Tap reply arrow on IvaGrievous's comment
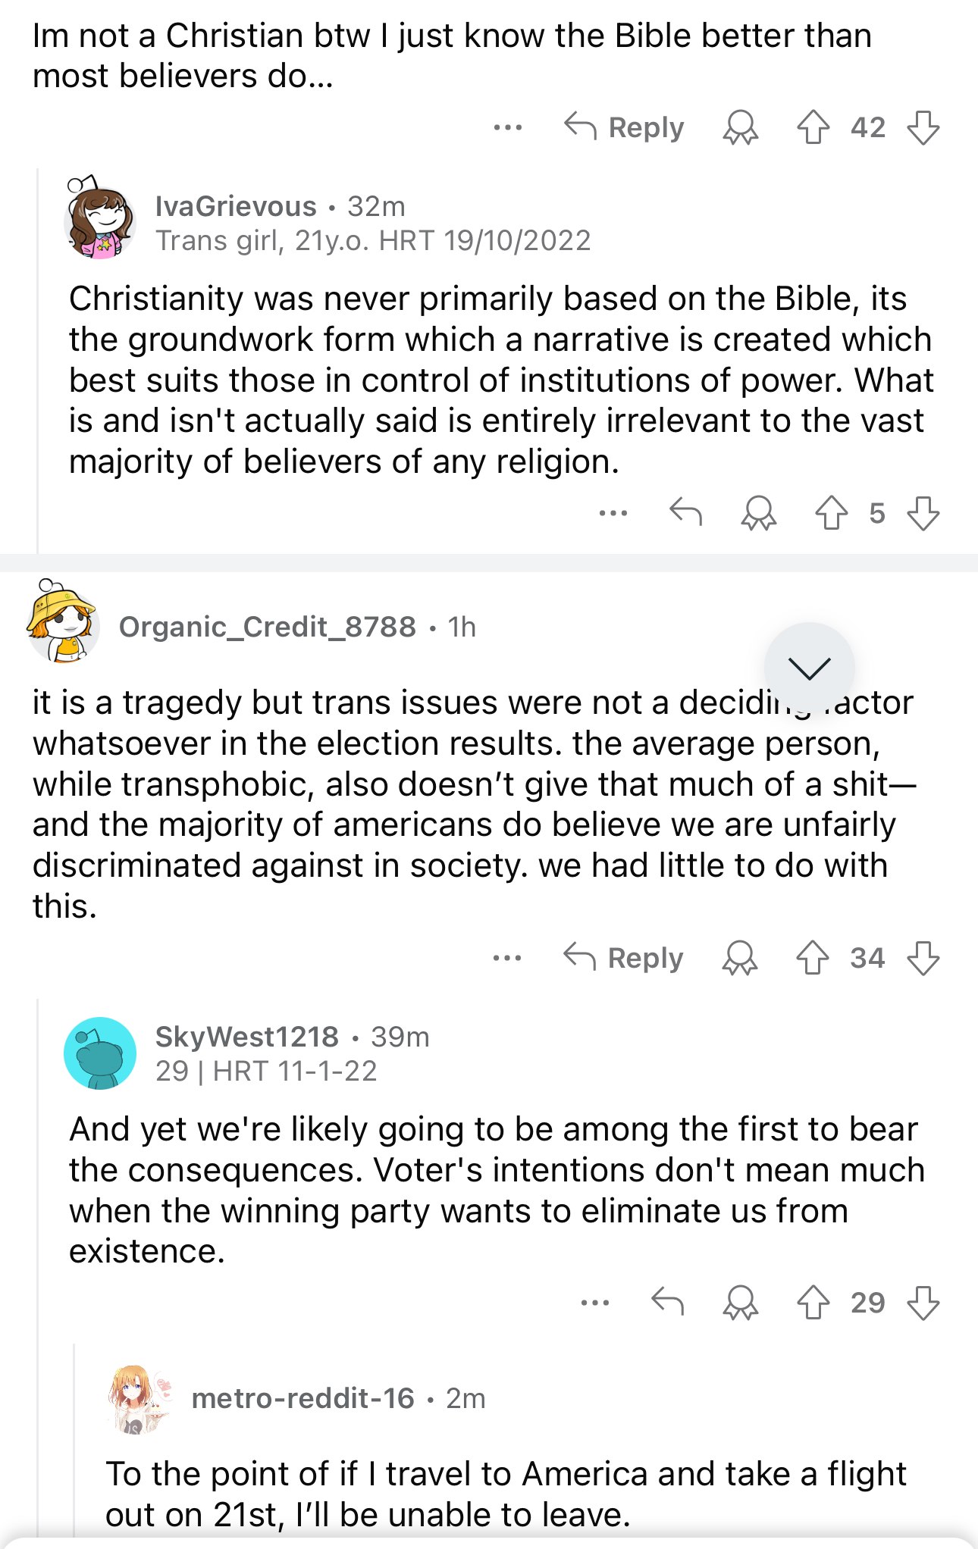This screenshot has width=978, height=1549. 686,512
